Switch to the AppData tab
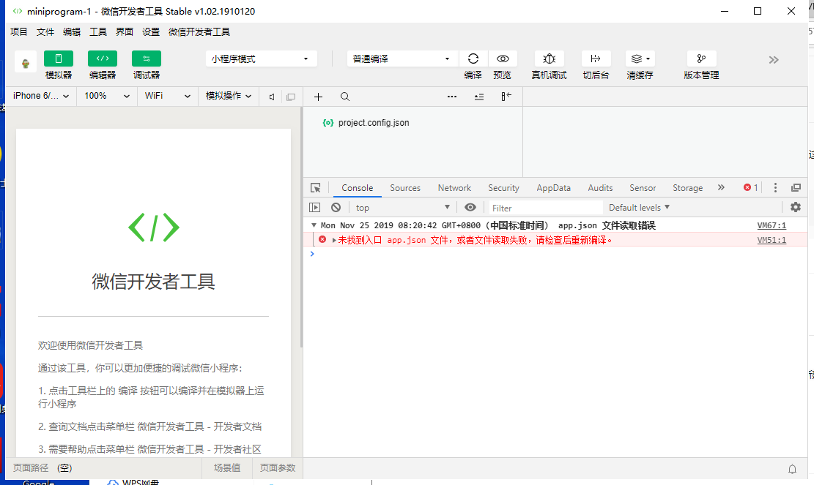Image resolution: width=814 pixels, height=485 pixels. click(x=553, y=187)
